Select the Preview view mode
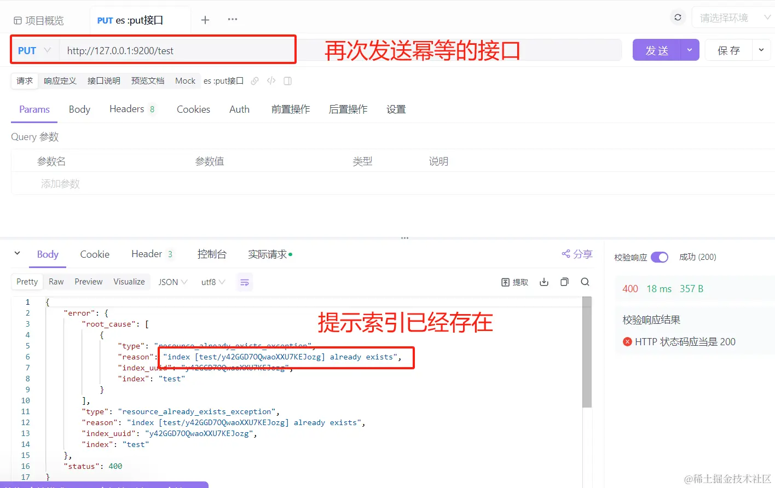 [x=89, y=282]
